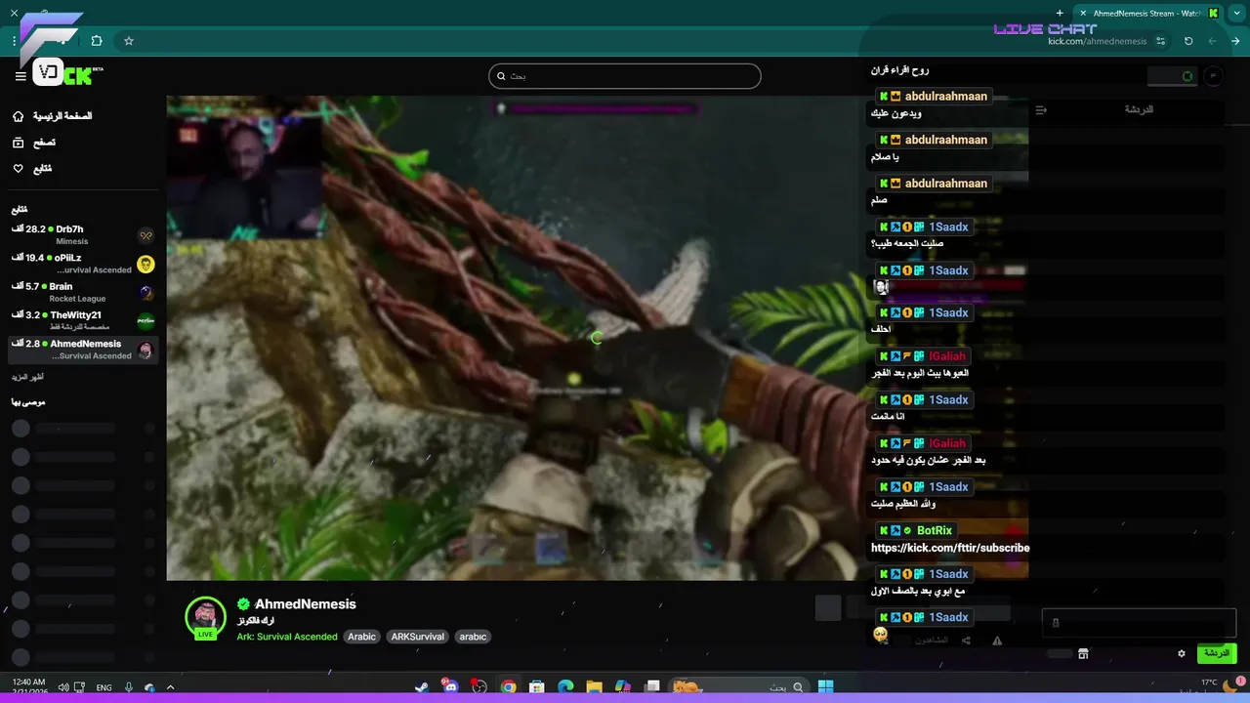Open the BotRix subscribe link in chat

(x=950, y=548)
